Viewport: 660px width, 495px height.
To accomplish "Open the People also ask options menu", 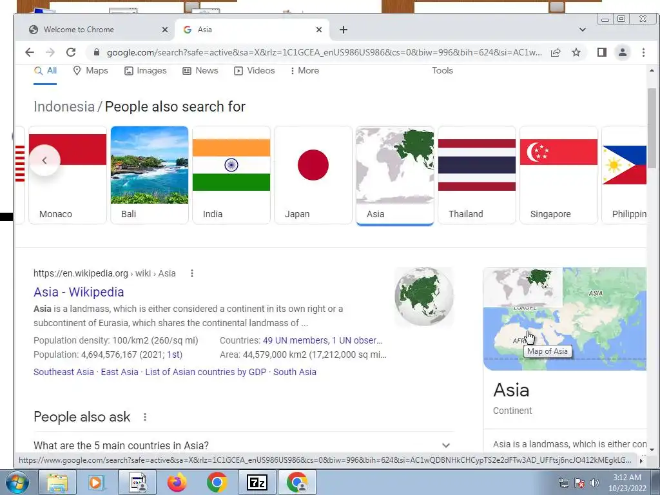I will tap(145, 417).
